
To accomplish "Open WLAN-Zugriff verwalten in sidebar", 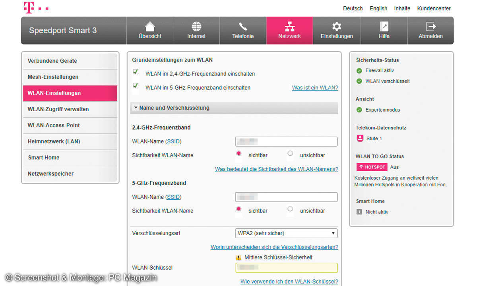I will point(70,109).
